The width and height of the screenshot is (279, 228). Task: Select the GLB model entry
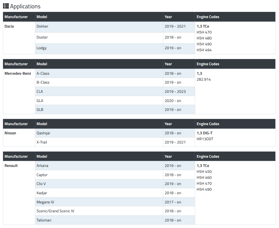tap(40, 110)
